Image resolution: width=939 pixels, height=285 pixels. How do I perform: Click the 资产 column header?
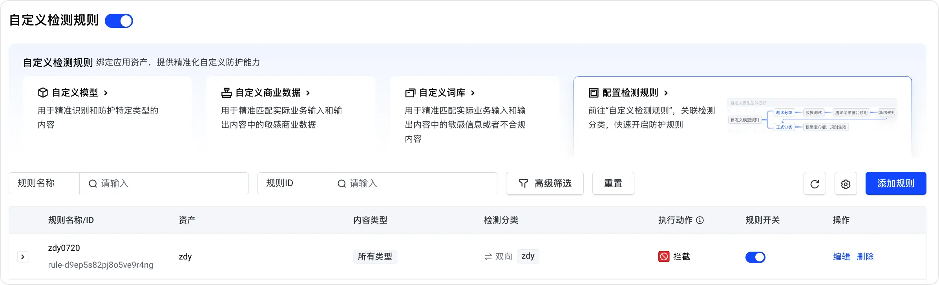[187, 220]
